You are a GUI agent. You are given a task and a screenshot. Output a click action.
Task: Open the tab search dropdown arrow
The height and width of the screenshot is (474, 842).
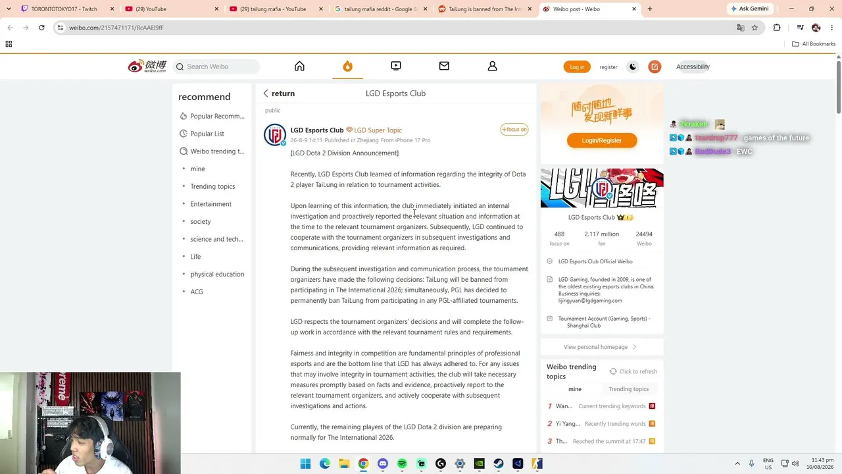pyautogui.click(x=8, y=9)
